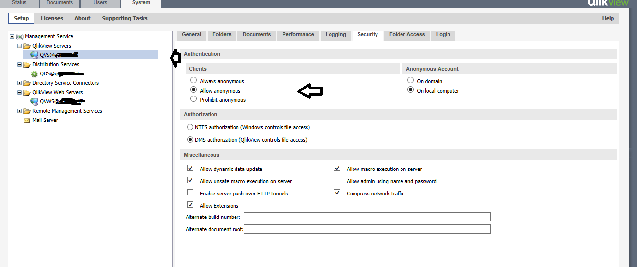The height and width of the screenshot is (267, 637).
Task: Click the QlikView Servers folder icon
Action: [x=27, y=46]
